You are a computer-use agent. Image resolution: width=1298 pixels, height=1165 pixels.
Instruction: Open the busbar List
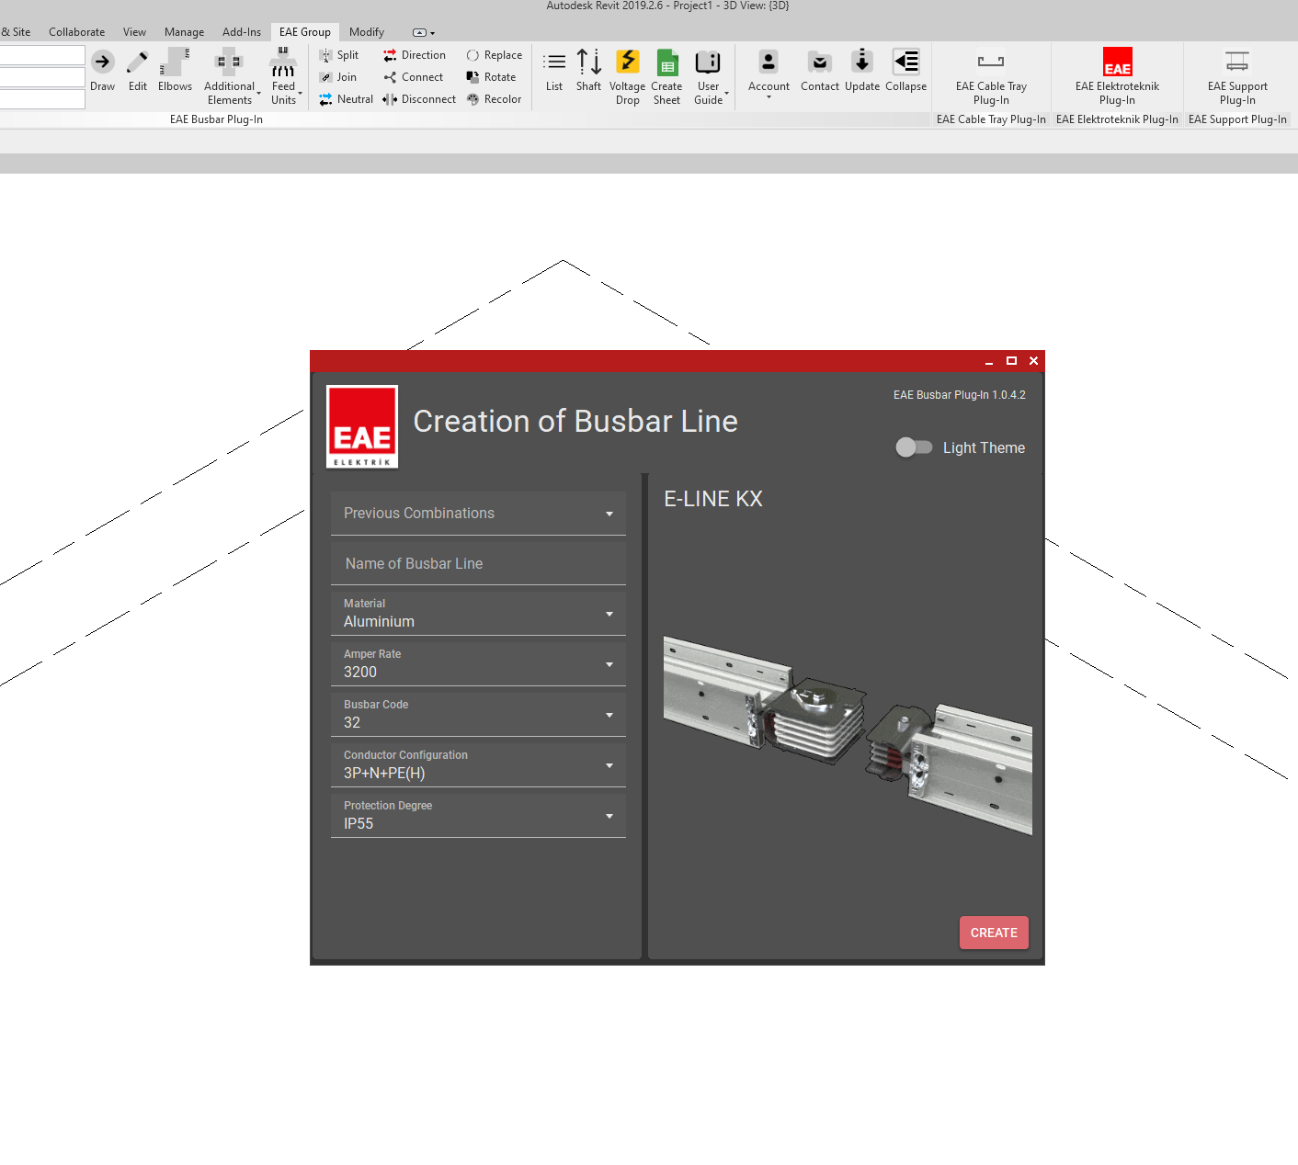tap(554, 71)
